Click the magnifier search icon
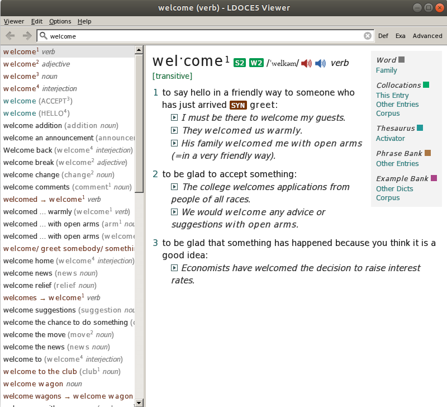447x407 pixels. point(44,36)
